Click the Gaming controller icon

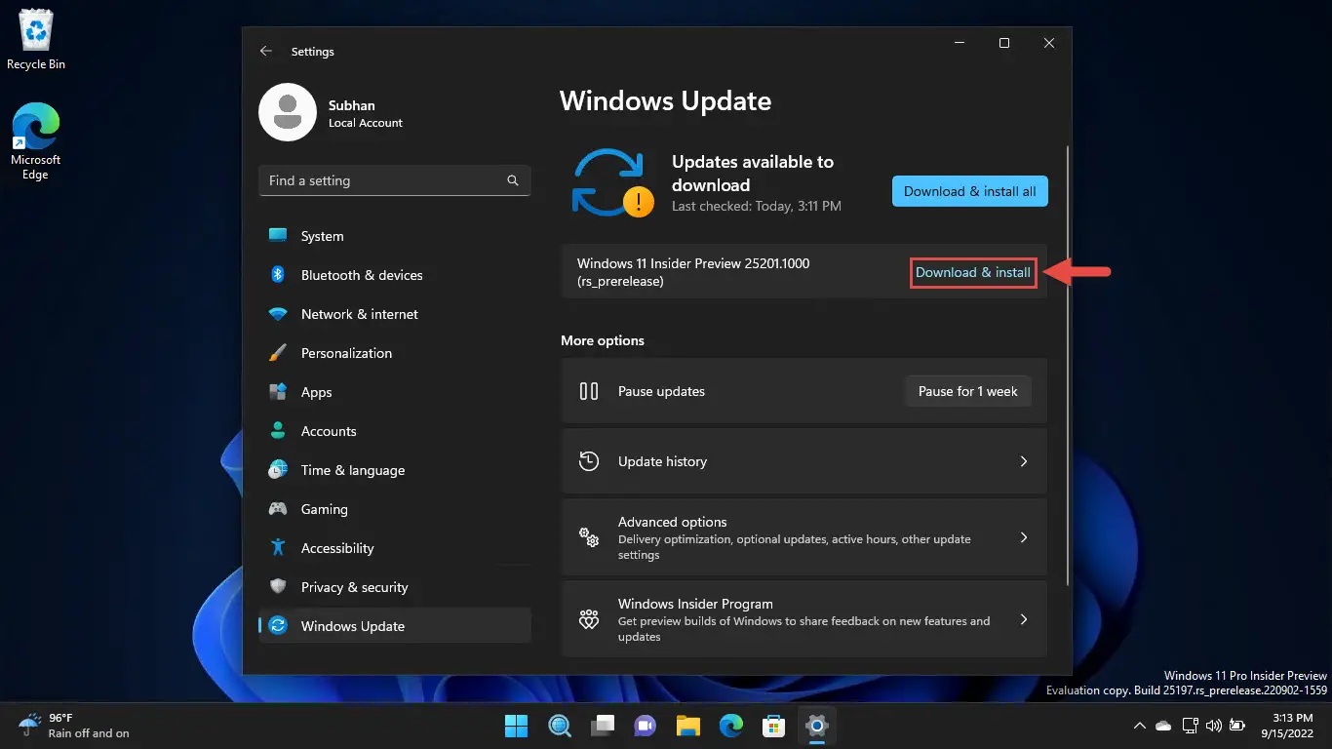click(x=278, y=509)
